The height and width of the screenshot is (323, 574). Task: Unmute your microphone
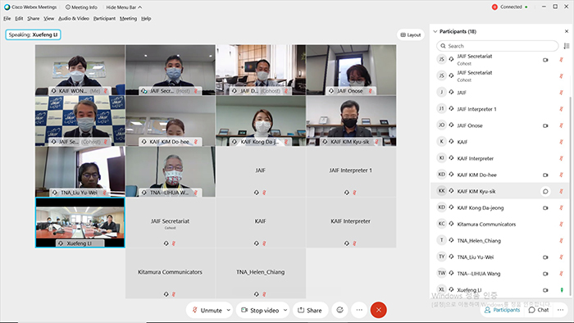(207, 310)
